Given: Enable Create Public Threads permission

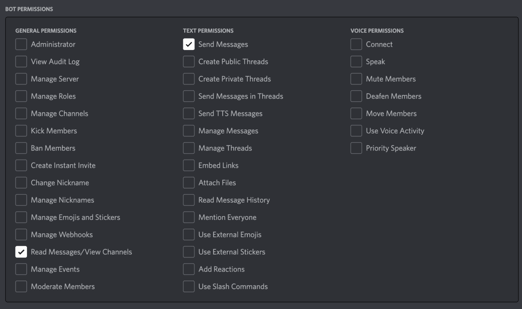Looking at the screenshot, I should (x=189, y=62).
